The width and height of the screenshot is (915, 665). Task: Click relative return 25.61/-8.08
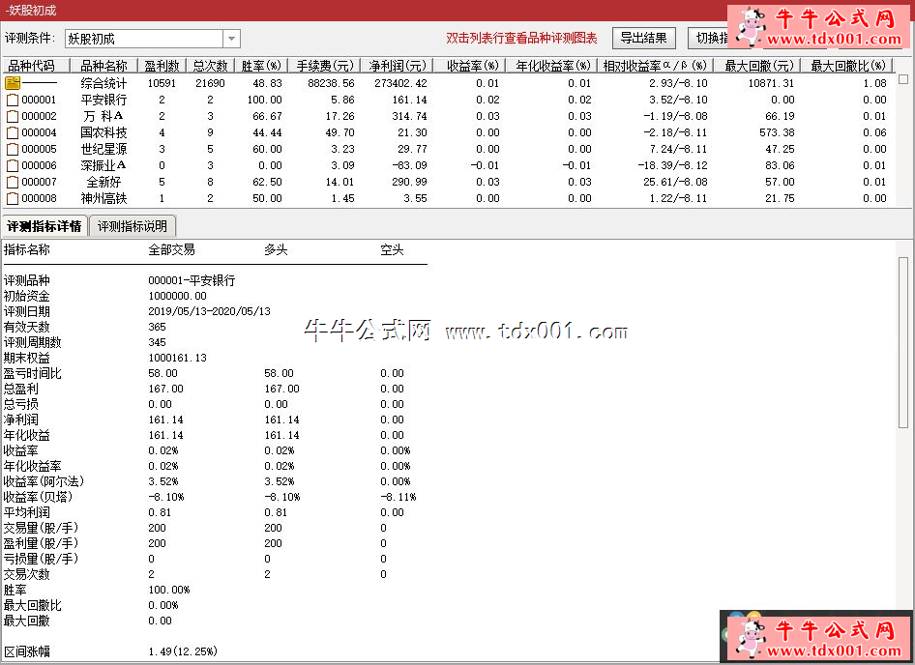click(675, 182)
